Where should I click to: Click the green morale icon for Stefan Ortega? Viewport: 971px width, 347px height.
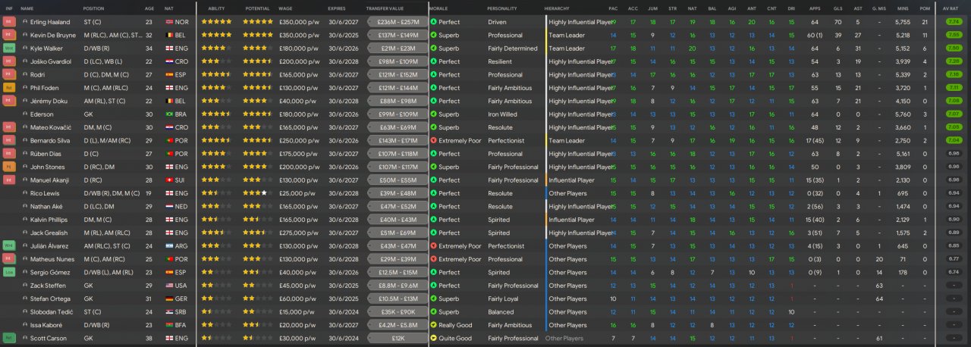click(433, 299)
